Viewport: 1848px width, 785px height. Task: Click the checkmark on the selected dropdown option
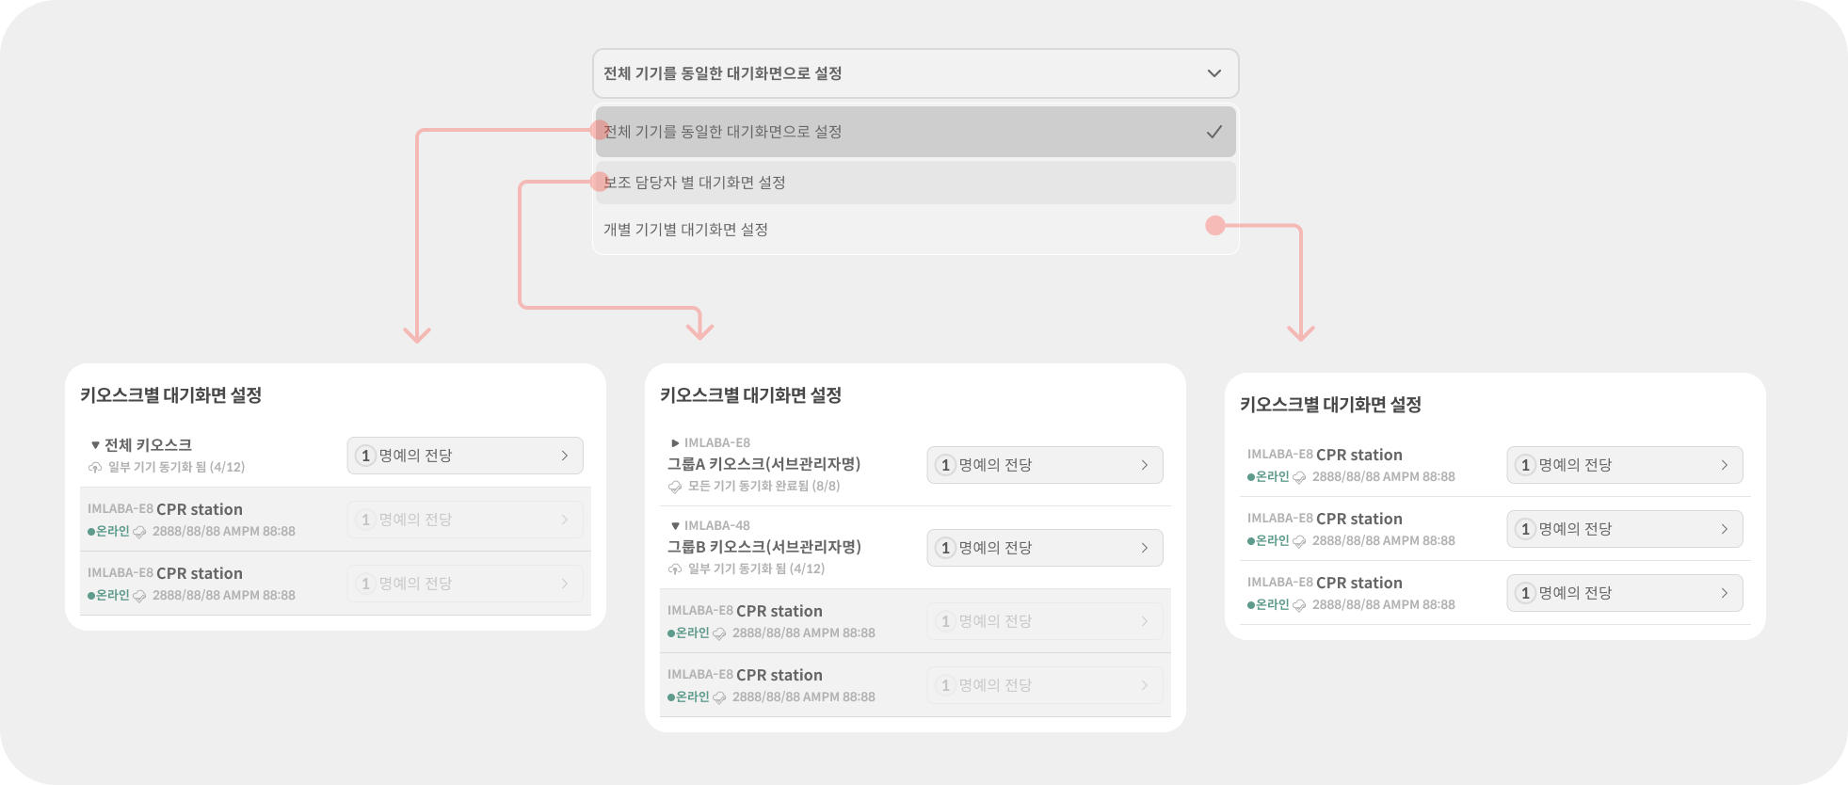pos(1213,132)
